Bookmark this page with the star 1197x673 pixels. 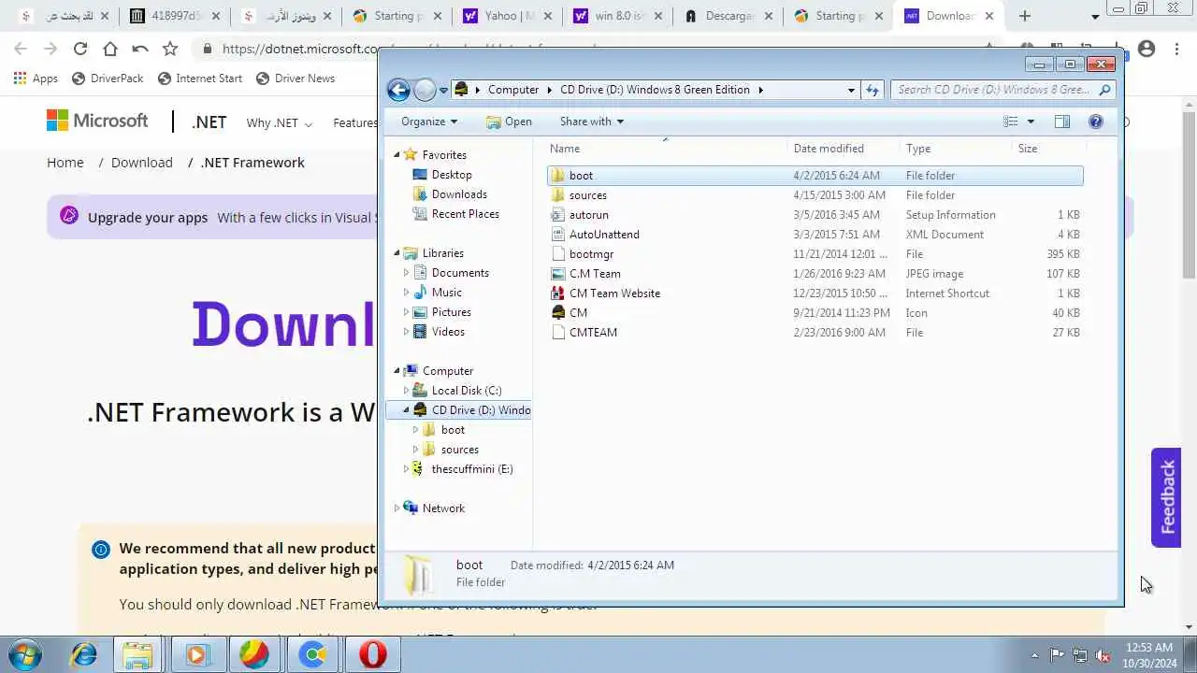tap(170, 49)
